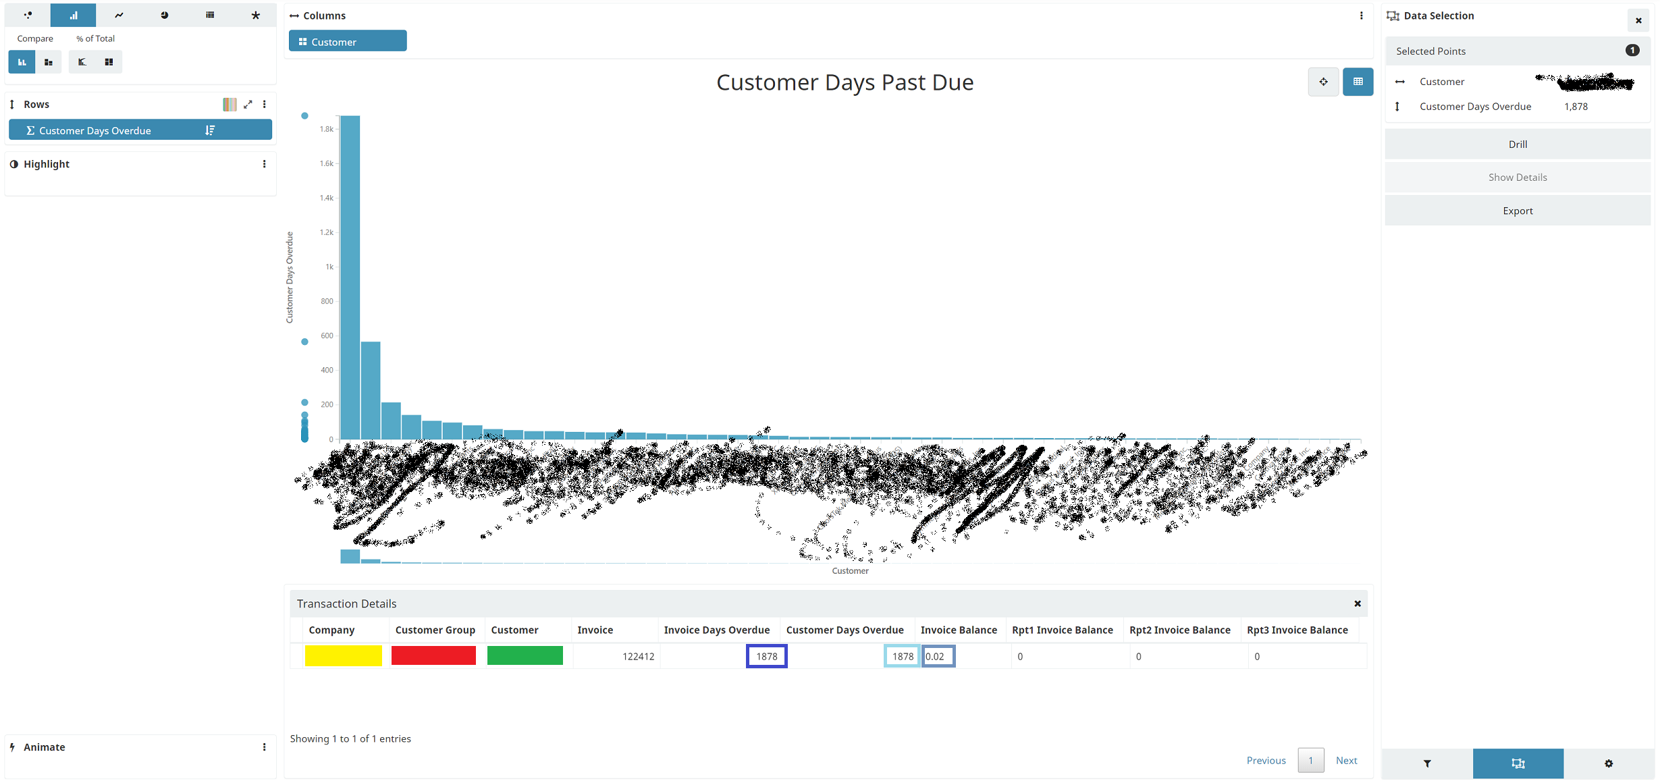1660x783 pixels.
Task: Click the crosshair select button above chart
Action: tap(1322, 82)
